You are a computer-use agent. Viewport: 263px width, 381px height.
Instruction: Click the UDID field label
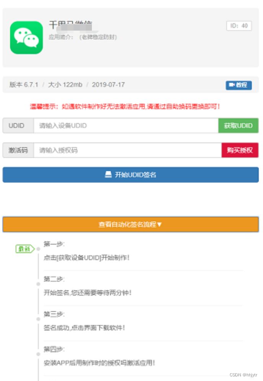[16, 125]
